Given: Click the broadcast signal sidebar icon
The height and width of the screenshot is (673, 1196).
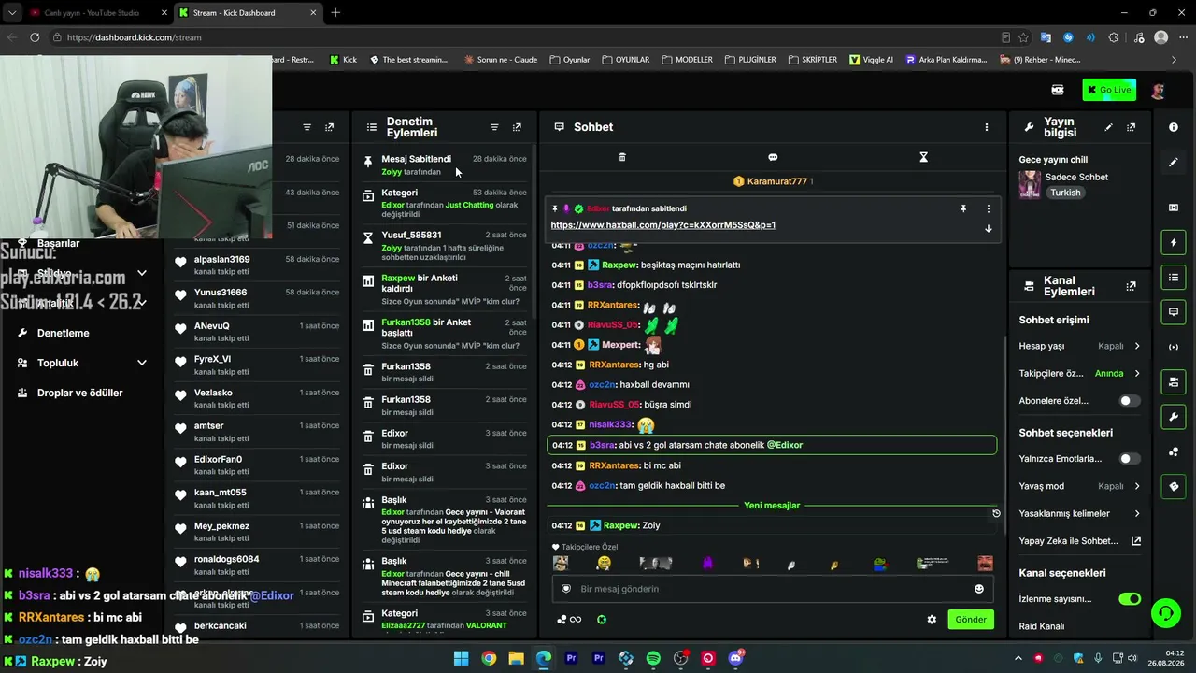Looking at the screenshot, I should 1174,347.
